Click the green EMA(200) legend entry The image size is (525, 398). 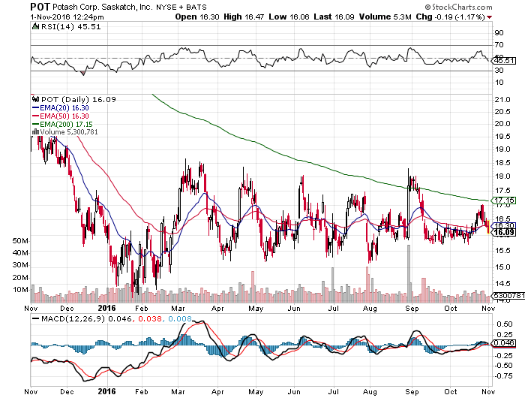[x=62, y=124]
